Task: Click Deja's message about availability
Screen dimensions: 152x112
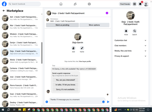Action: 74,69
